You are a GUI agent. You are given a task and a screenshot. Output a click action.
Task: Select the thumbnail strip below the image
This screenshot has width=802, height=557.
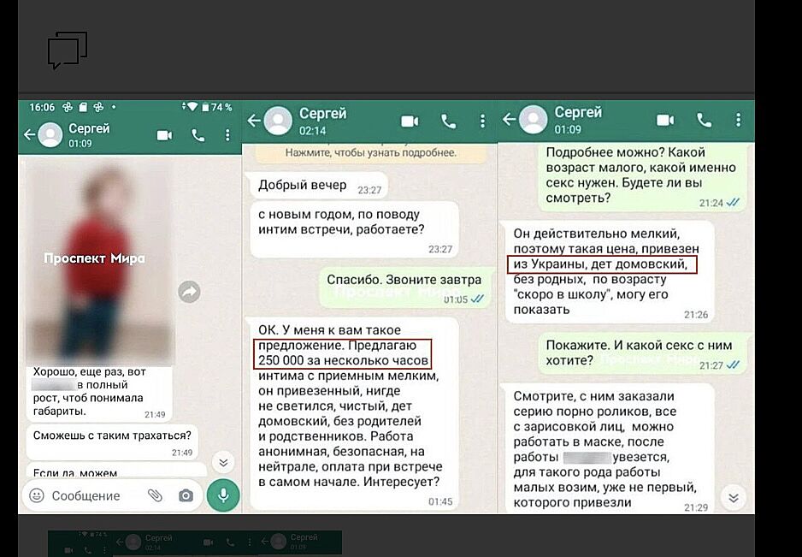click(x=195, y=542)
